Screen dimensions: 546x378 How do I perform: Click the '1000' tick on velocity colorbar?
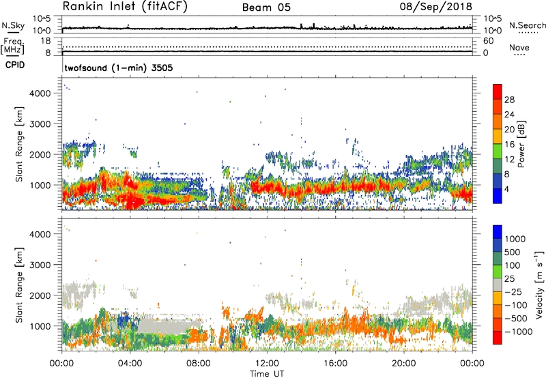click(x=515, y=239)
